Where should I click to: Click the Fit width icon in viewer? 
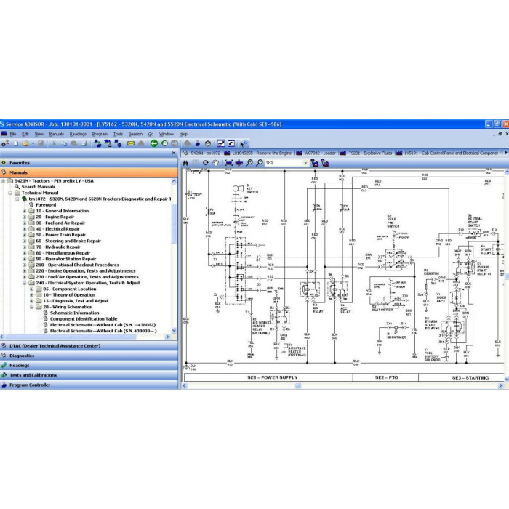click(239, 163)
